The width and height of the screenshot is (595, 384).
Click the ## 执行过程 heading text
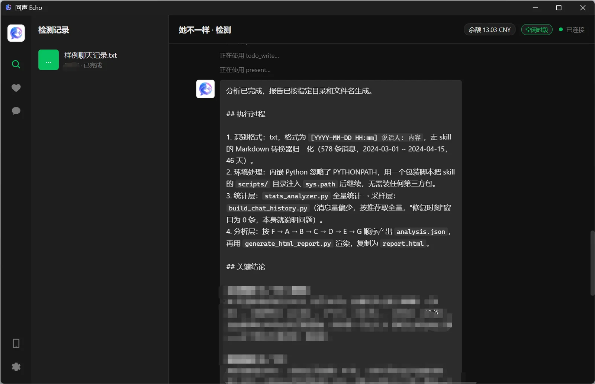point(246,114)
